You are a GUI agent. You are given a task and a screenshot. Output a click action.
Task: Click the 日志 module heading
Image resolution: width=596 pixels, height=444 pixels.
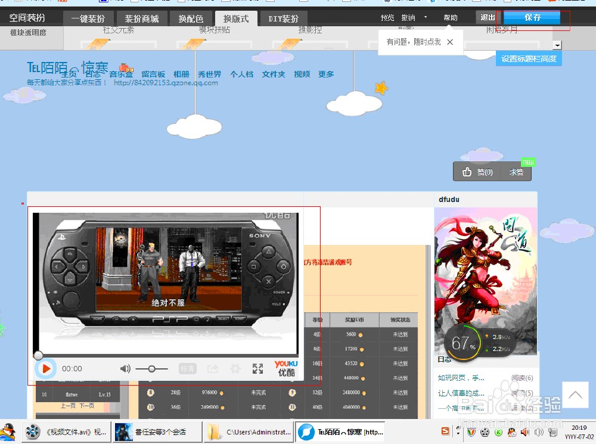click(x=445, y=359)
